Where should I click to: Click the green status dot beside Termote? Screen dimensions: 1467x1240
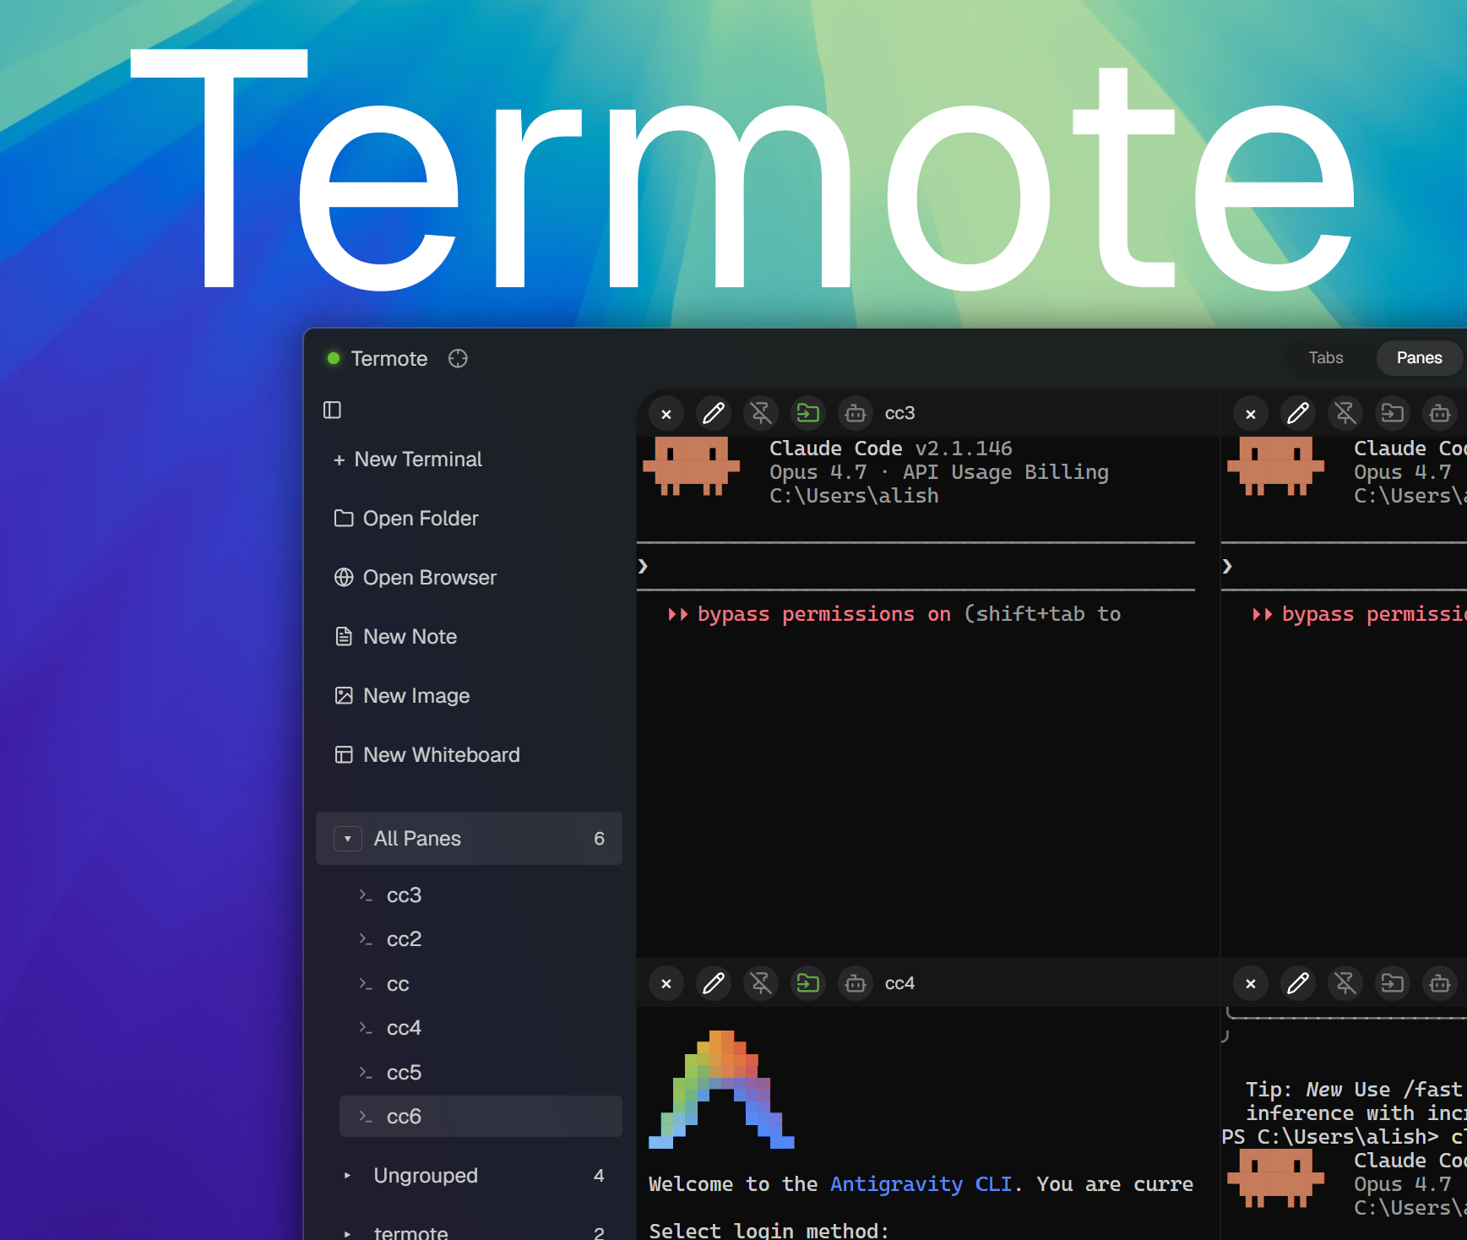[x=334, y=359]
